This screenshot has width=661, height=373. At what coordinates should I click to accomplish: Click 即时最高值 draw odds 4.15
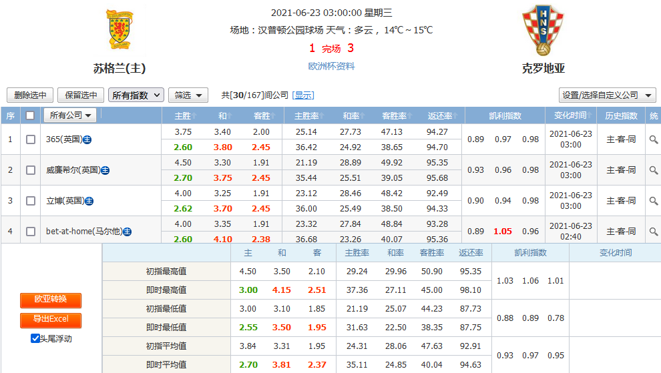click(282, 290)
